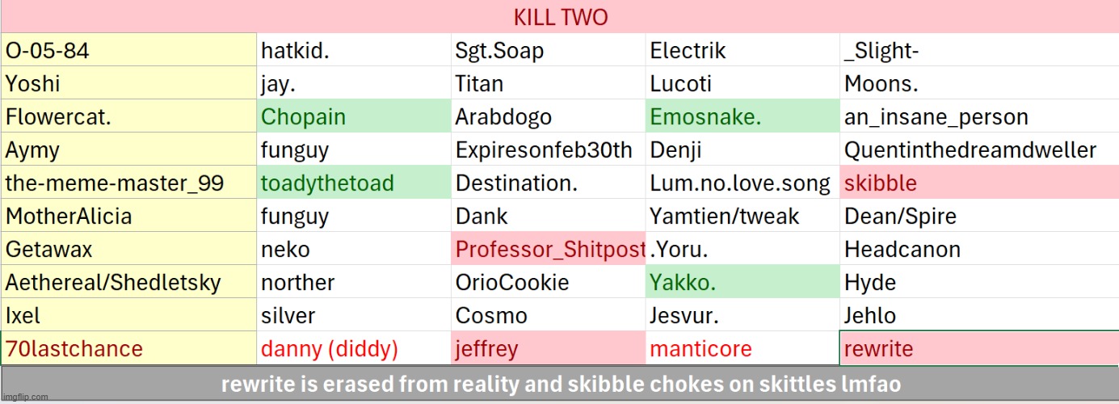Screen dimensions: 1119x404
Task: Click the gray caption bar about rewrite
Action: [560, 385]
